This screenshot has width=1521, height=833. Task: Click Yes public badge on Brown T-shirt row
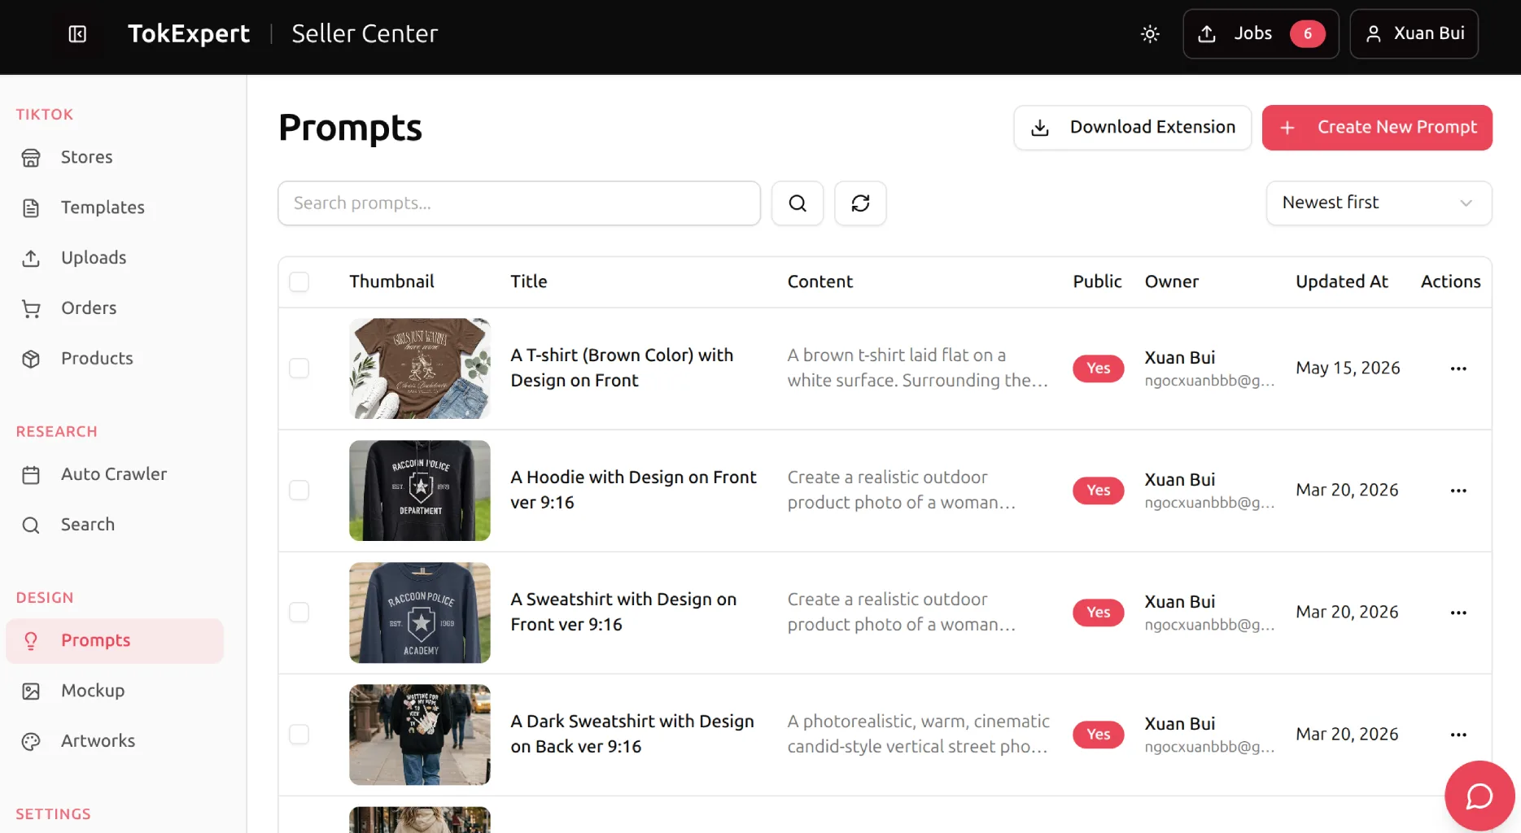[1098, 369]
